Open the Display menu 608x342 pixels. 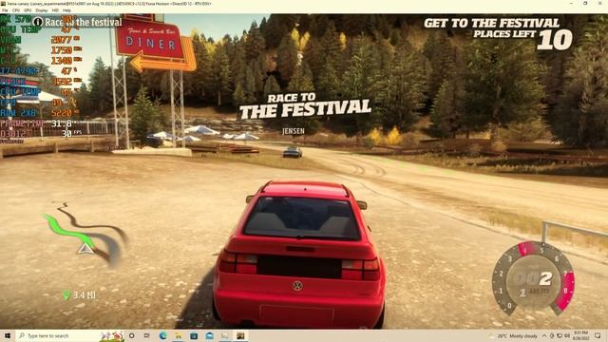tap(42, 10)
